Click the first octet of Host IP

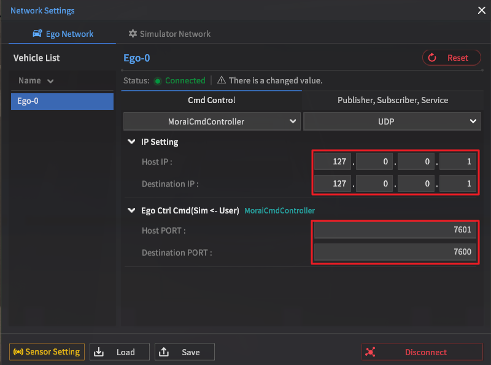click(x=332, y=162)
